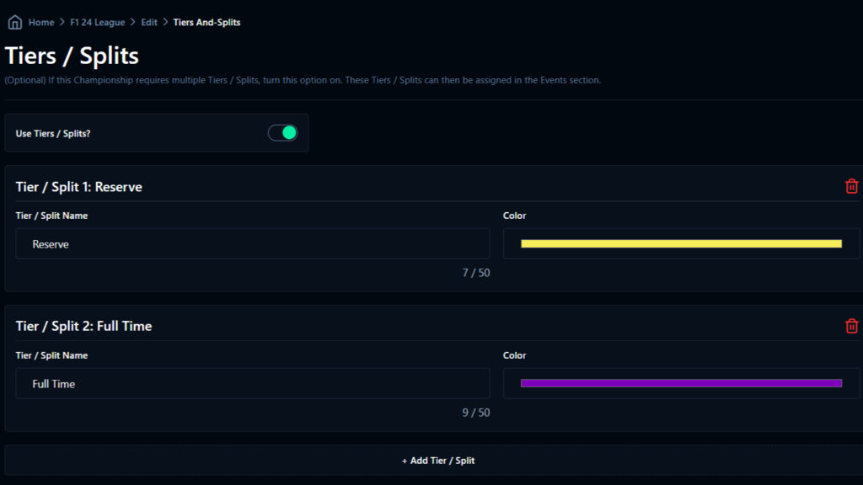Viewport: 863px width, 485px height.
Task: Click the Home house icon in breadcrumb
Action: [x=14, y=23]
